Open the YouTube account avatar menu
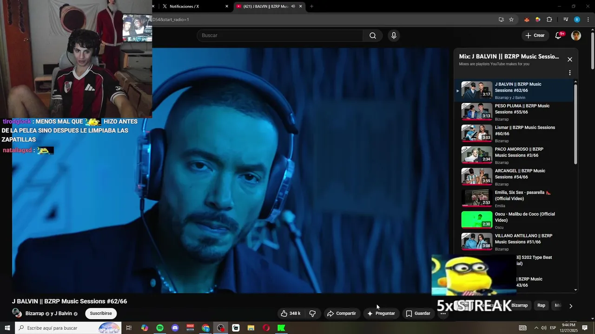 click(576, 36)
